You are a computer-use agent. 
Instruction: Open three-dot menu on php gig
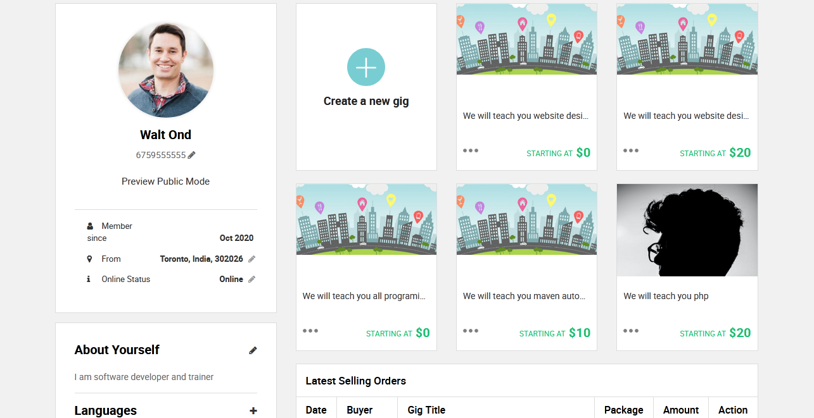[x=631, y=331]
